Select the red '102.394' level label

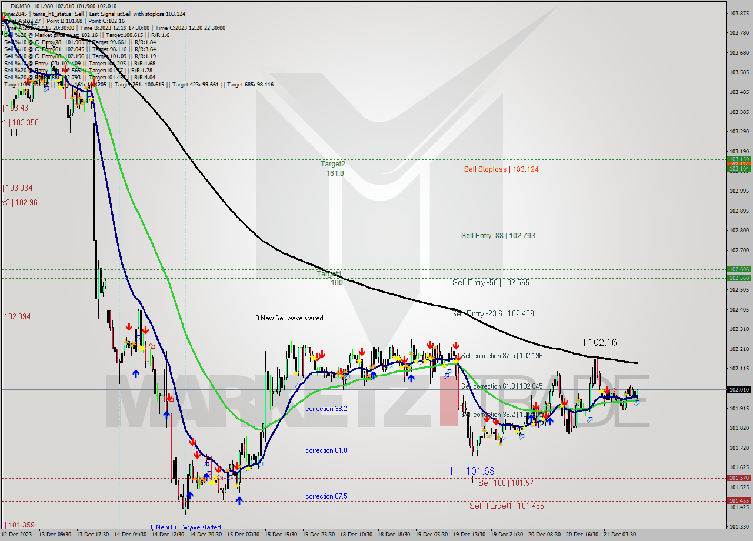[x=18, y=317]
